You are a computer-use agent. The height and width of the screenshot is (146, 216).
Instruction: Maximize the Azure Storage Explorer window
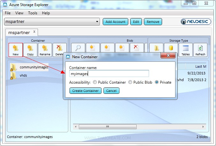194,3
